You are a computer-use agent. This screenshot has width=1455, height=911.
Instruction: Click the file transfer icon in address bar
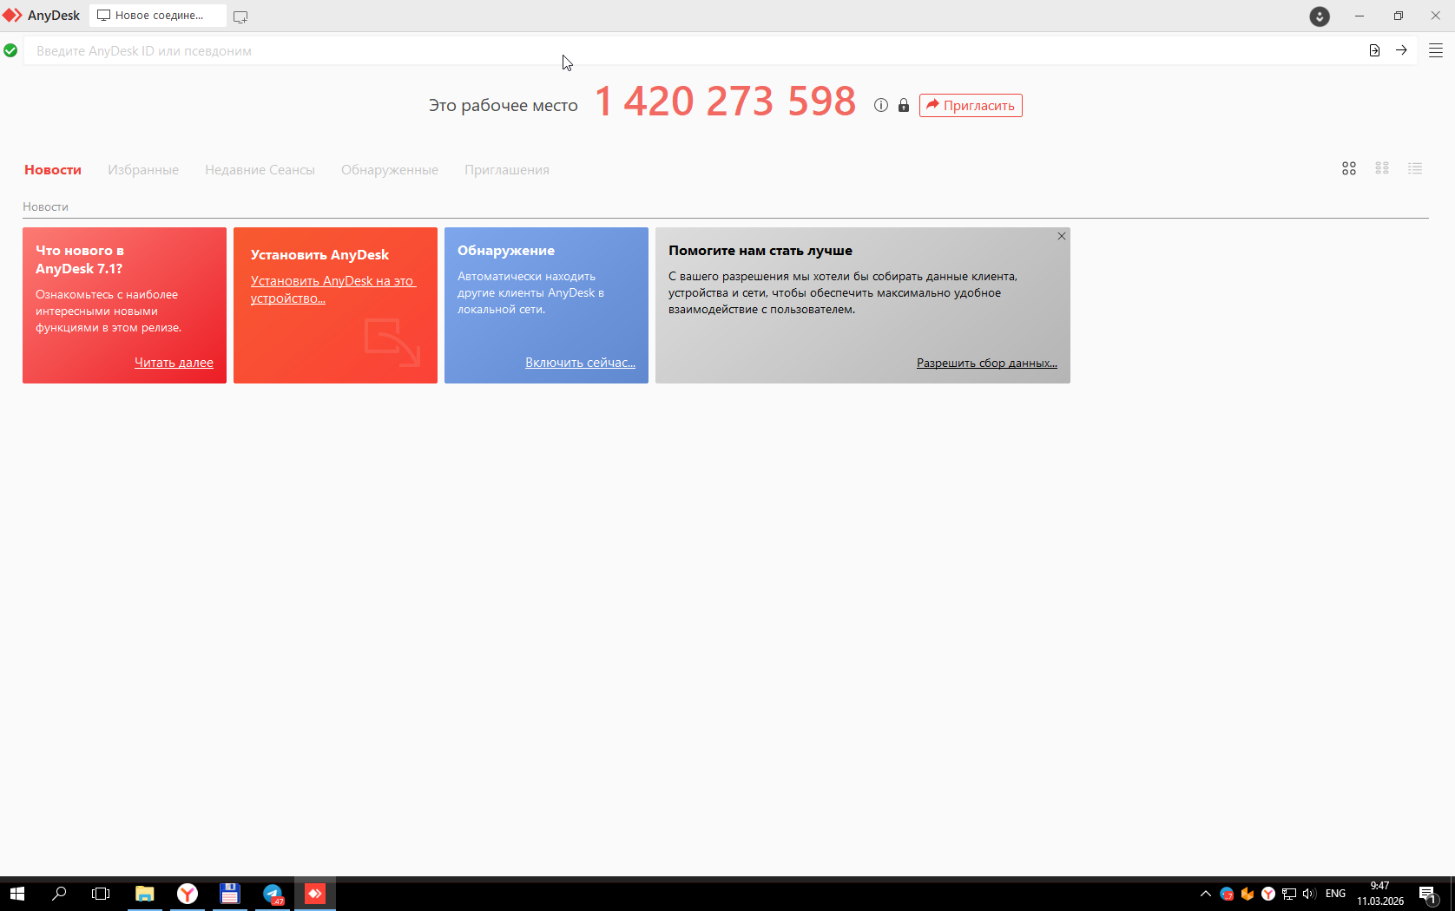click(1374, 50)
